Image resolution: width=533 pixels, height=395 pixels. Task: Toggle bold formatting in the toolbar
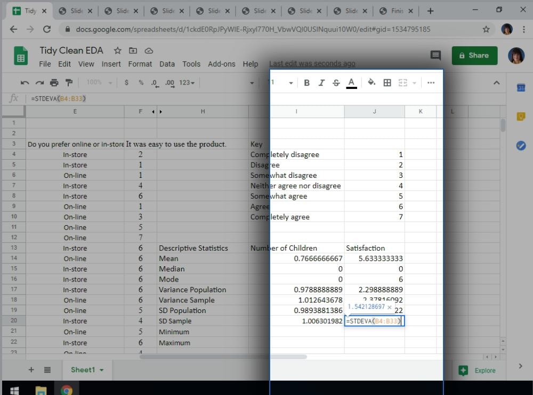(x=307, y=83)
